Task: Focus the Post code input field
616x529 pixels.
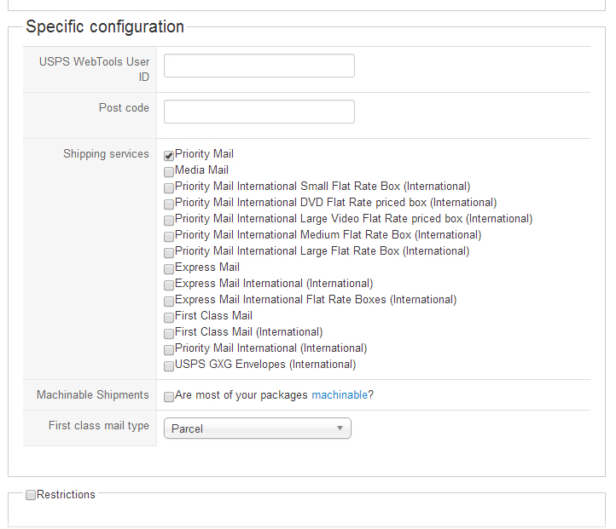Action: (259, 112)
